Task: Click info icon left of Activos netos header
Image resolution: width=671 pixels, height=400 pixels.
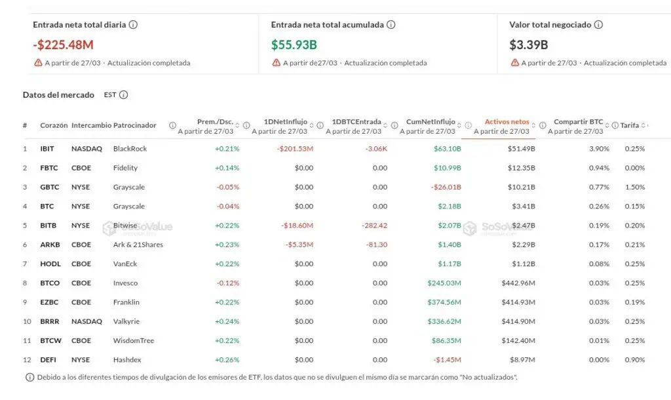Action: (469, 125)
